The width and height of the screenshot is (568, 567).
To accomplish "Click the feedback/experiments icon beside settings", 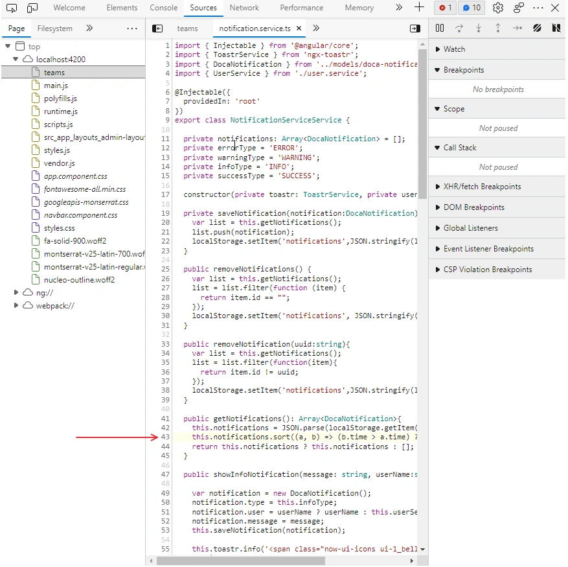I will [519, 8].
